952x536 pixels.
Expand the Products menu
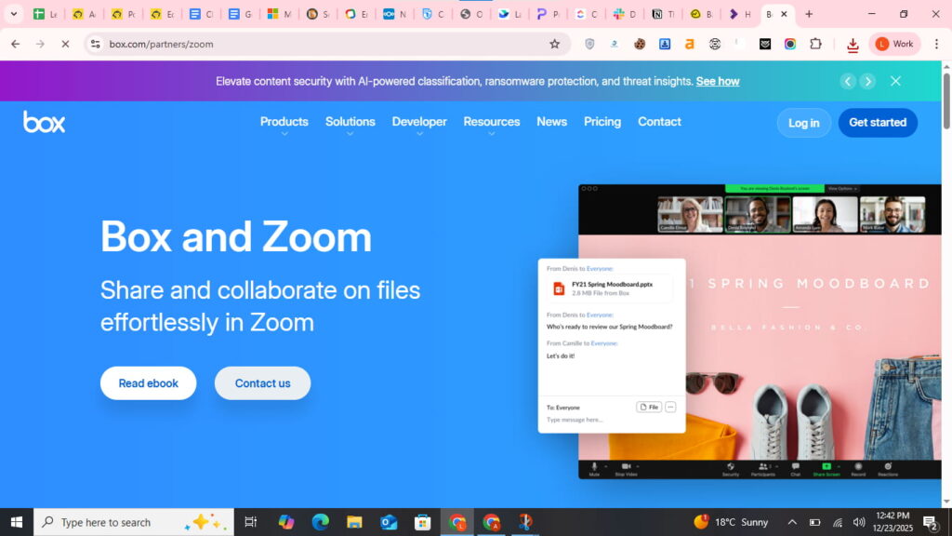click(284, 122)
